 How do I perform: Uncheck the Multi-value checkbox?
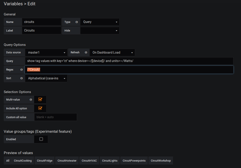[x=40, y=100]
